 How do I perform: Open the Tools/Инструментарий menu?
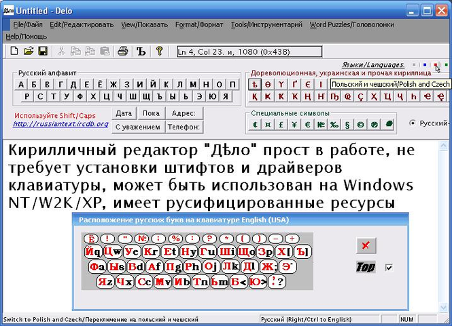pos(266,24)
